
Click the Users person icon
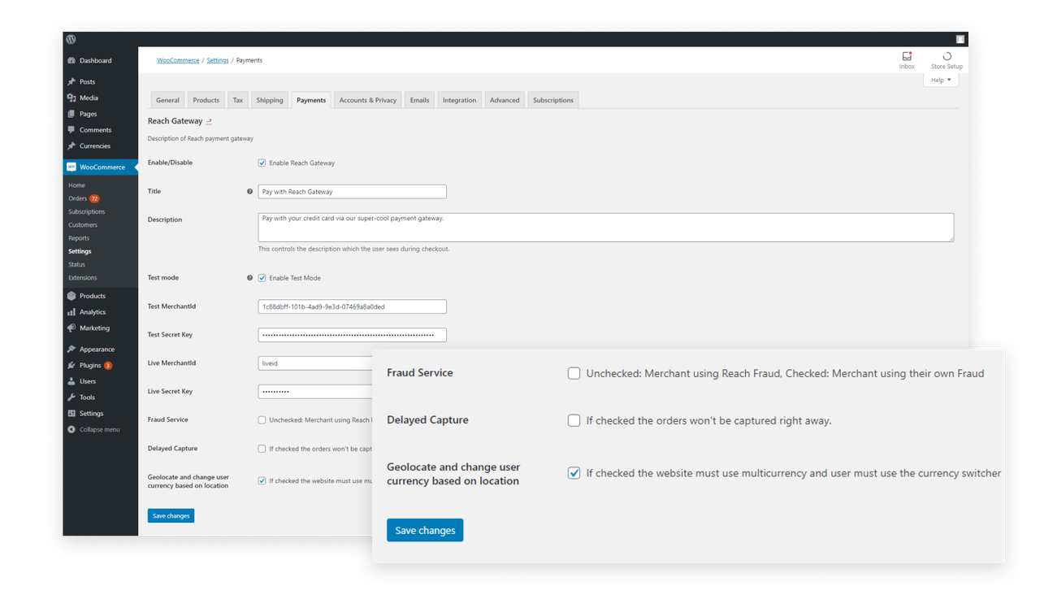point(71,381)
